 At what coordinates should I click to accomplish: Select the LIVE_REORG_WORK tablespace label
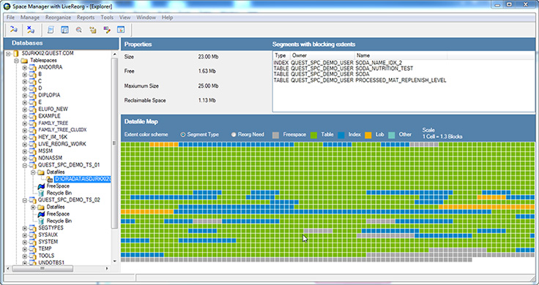[x=62, y=144]
